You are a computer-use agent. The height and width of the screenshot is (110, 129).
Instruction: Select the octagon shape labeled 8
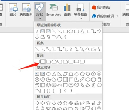point(99,74)
